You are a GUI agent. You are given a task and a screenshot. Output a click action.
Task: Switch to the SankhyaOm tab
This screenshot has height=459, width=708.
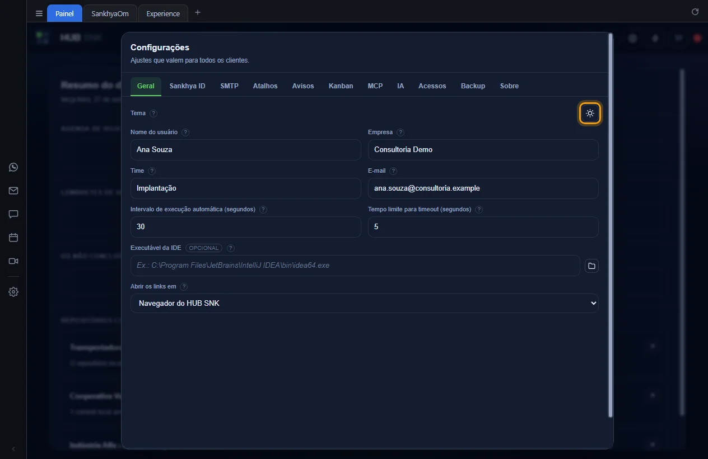pos(110,13)
